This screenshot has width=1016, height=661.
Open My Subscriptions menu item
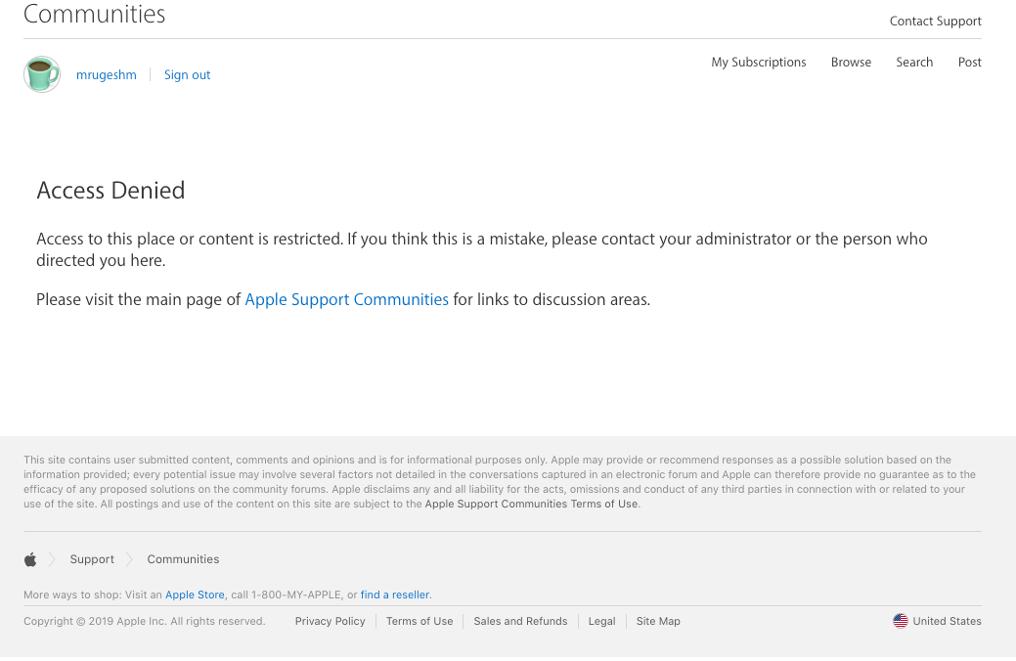(x=759, y=63)
